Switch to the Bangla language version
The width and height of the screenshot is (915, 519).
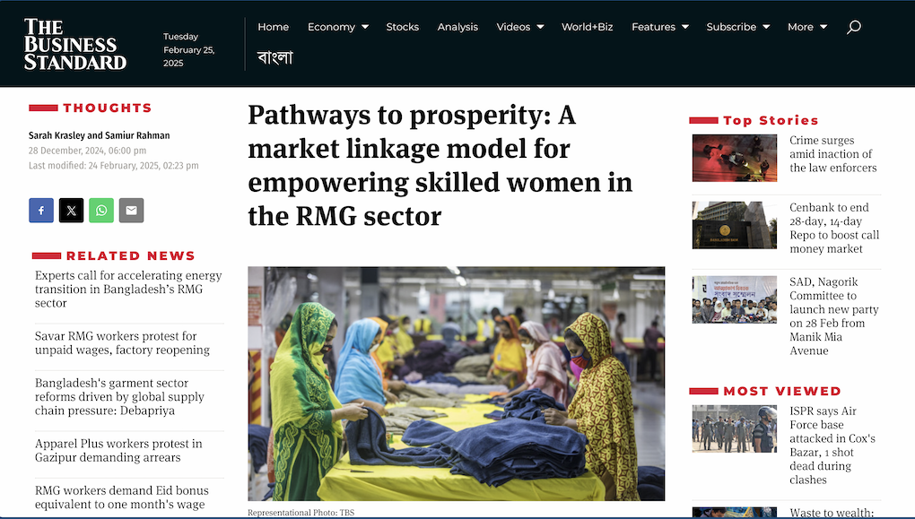274,57
